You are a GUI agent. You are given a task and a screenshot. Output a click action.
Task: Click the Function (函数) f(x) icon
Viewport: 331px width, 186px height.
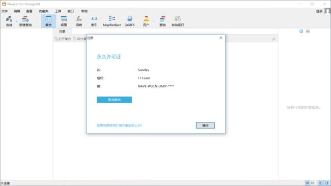click(79, 21)
